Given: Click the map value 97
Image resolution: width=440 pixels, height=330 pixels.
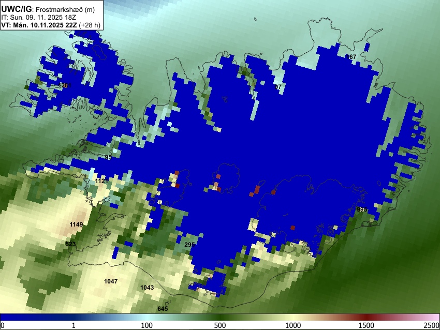Looking at the screenshot, I should point(278,87).
